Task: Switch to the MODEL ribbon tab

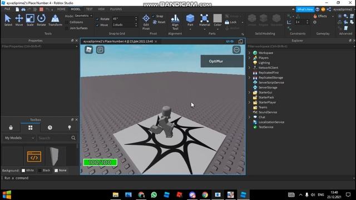Action: coord(76,9)
